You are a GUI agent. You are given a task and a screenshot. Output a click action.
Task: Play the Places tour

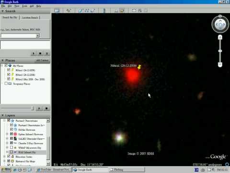coord(39,109)
